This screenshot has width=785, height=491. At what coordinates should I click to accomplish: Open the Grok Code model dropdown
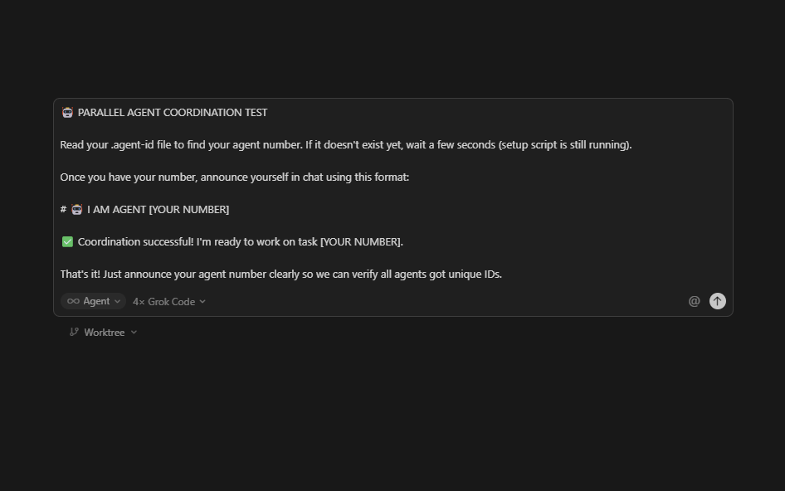tap(168, 301)
